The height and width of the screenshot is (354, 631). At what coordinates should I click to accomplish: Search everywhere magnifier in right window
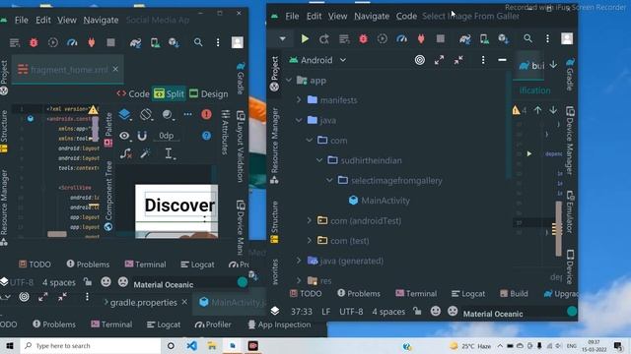(528, 38)
